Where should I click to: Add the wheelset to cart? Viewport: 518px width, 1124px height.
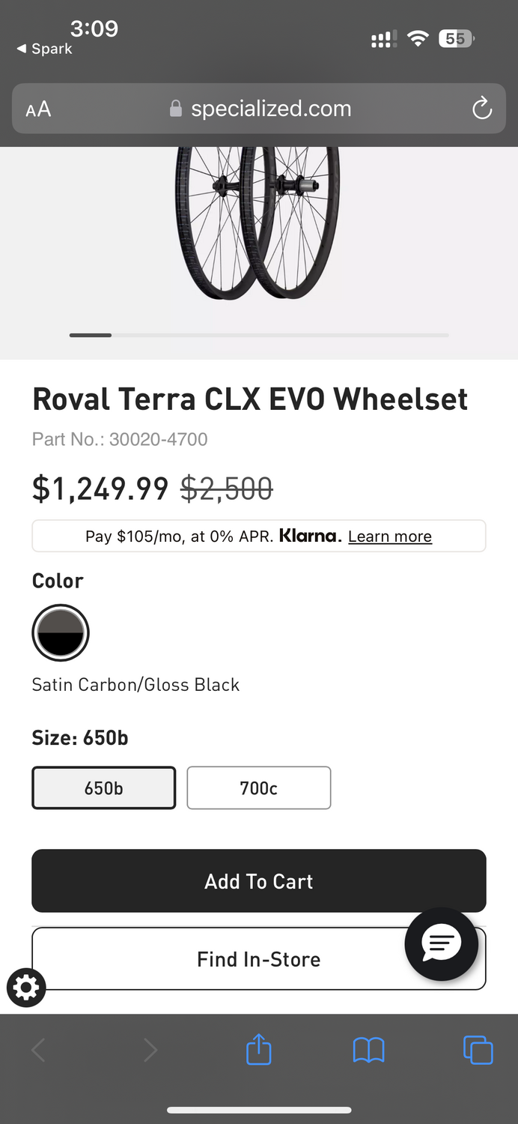click(x=258, y=881)
